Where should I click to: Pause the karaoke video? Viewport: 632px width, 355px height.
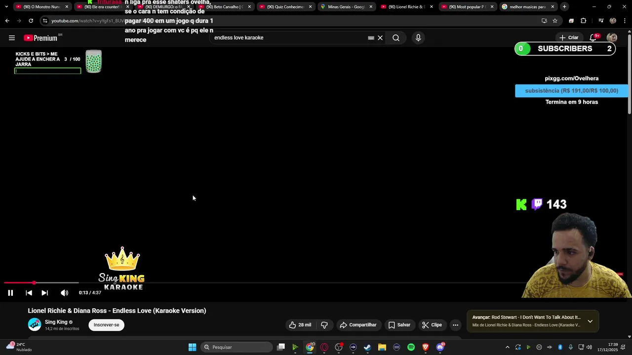(10, 293)
